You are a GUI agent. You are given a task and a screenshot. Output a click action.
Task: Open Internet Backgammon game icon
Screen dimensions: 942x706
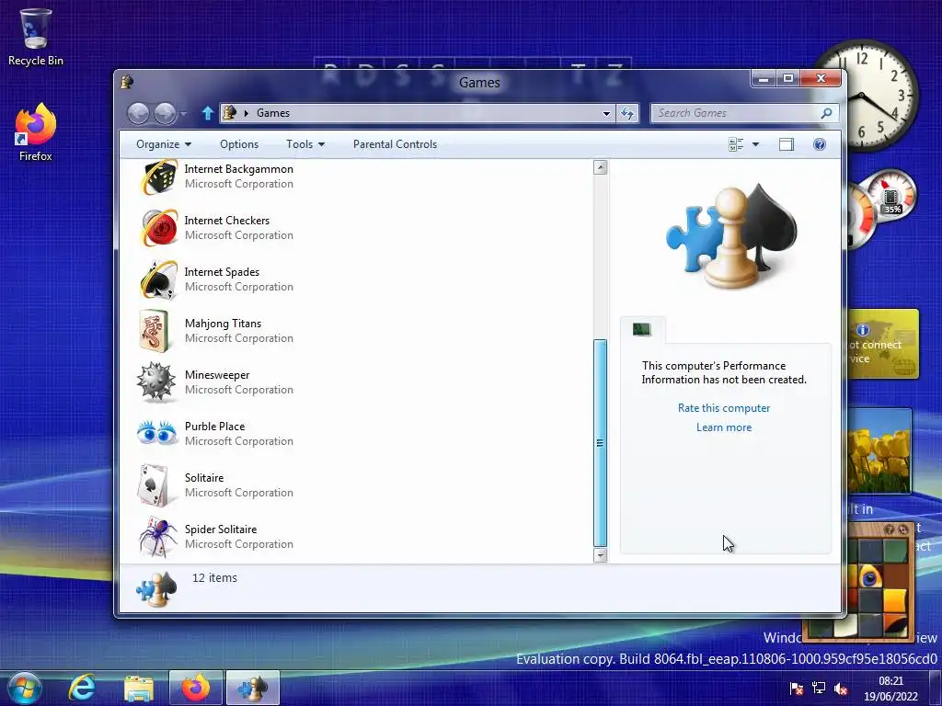pyautogui.click(x=158, y=176)
